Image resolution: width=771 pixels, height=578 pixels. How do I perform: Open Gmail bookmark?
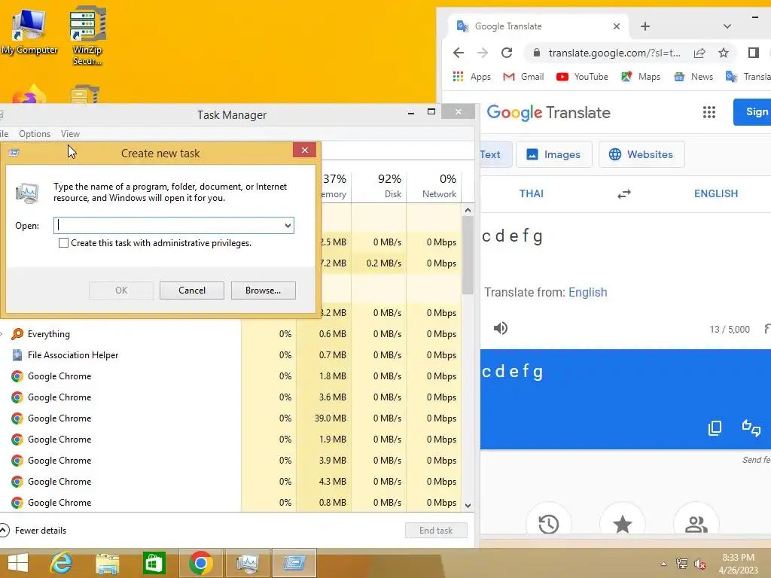524,77
